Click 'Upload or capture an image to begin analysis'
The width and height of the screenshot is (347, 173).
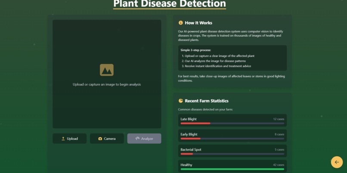pyautogui.click(x=107, y=84)
